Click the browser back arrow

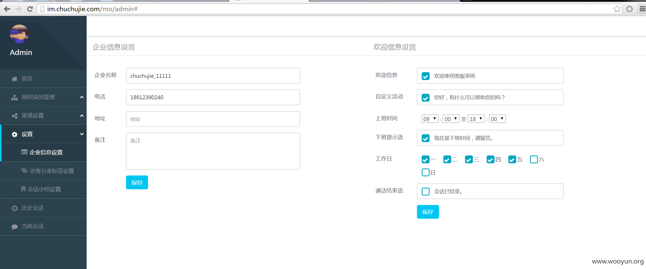[7, 9]
